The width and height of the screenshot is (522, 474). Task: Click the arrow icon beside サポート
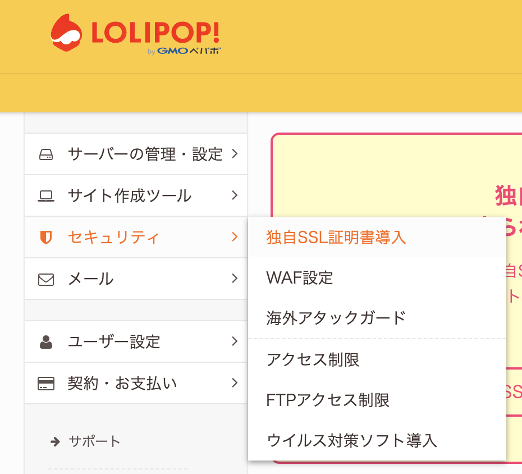(55, 442)
